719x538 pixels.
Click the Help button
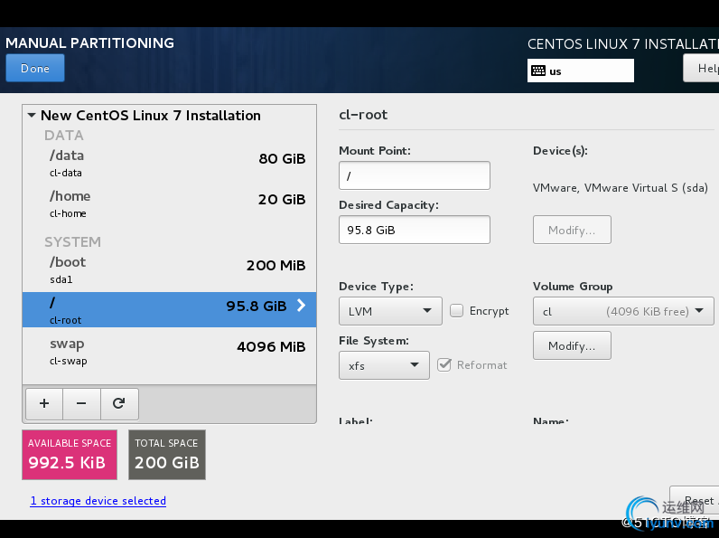pyautogui.click(x=702, y=68)
